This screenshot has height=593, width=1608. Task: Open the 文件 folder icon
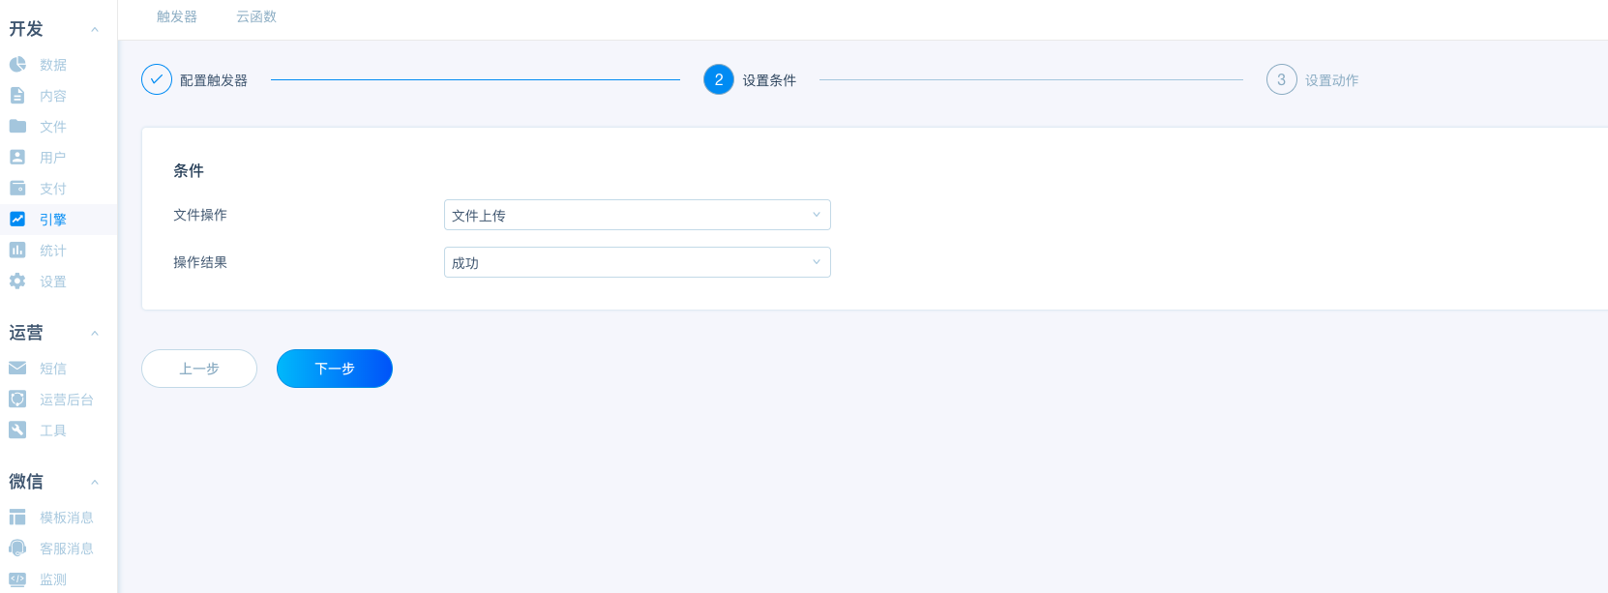coord(17,127)
